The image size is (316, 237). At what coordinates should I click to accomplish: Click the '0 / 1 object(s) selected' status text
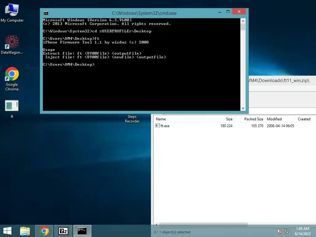(172, 232)
